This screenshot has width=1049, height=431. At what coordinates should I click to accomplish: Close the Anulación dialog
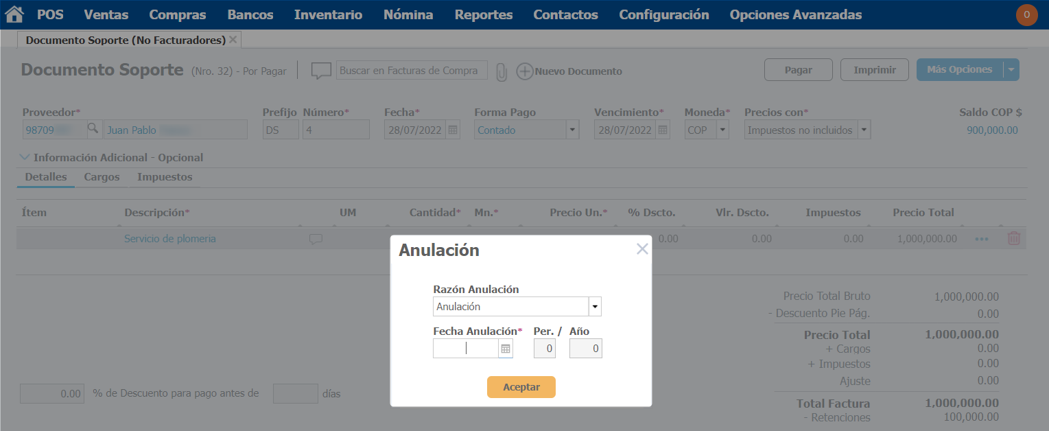point(642,249)
